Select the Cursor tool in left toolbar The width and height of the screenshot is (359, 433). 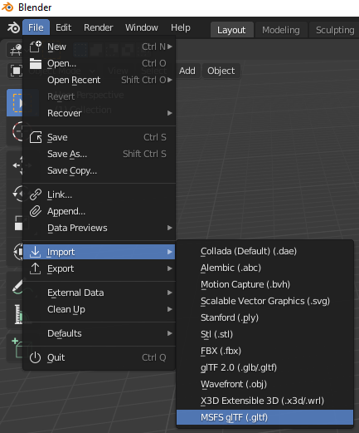[17, 131]
